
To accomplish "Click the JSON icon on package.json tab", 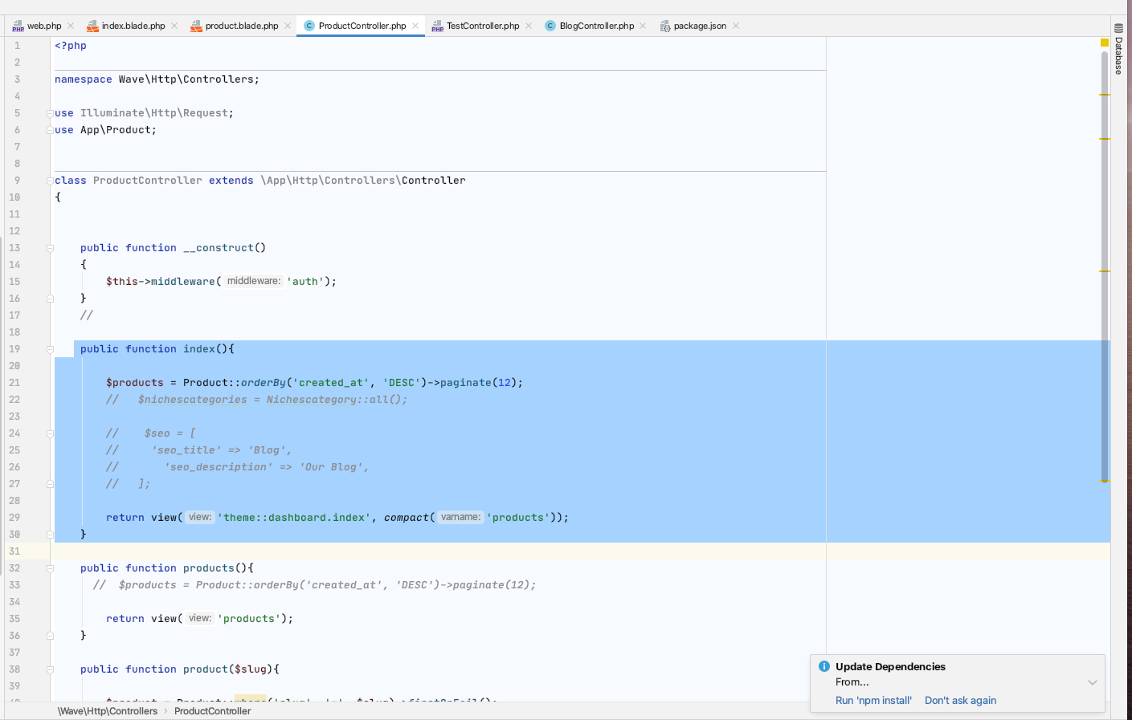I will (665, 26).
